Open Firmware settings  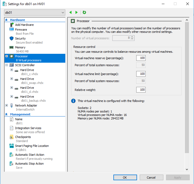pyautogui.click(x=21, y=30)
